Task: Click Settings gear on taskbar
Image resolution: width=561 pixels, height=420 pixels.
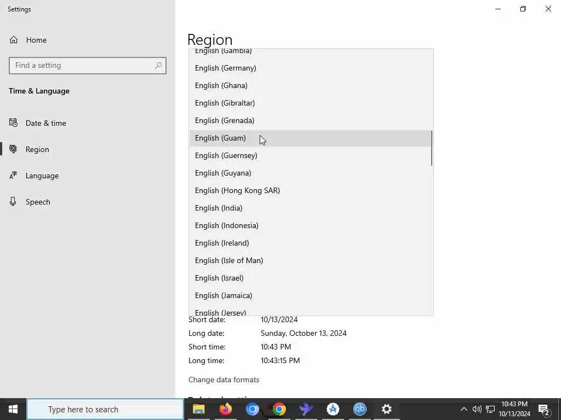Action: pyautogui.click(x=386, y=409)
